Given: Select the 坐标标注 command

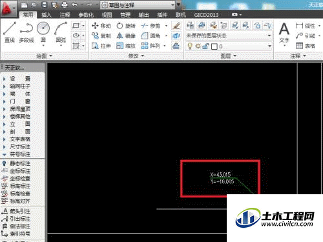Looking at the screenshot, I should pos(16,171).
